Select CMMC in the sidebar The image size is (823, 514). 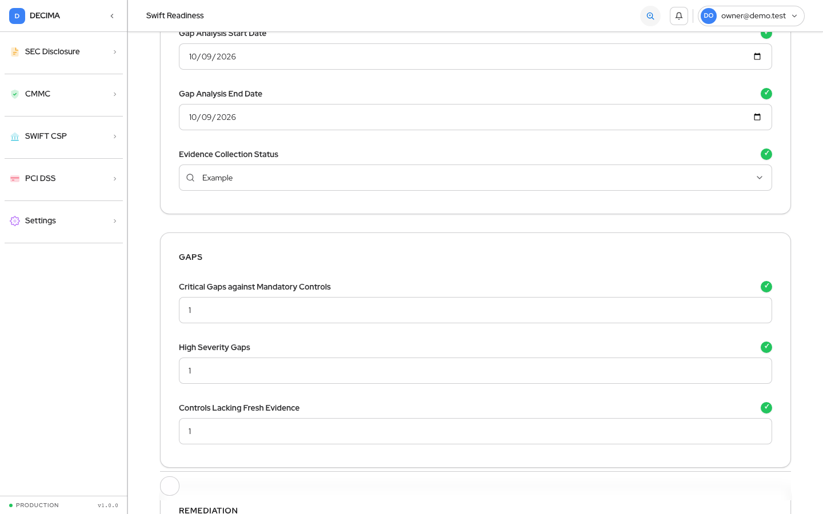[x=64, y=94]
